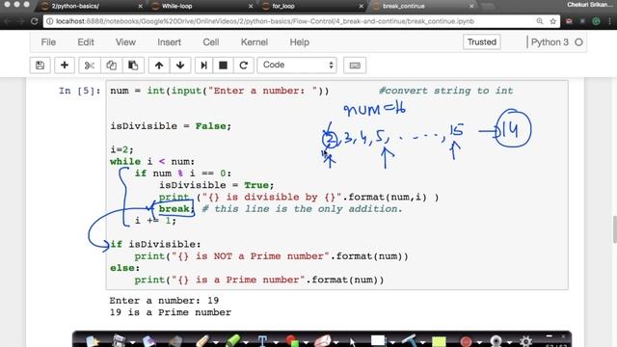Open settings gear in annotation toolbar

tap(525, 340)
